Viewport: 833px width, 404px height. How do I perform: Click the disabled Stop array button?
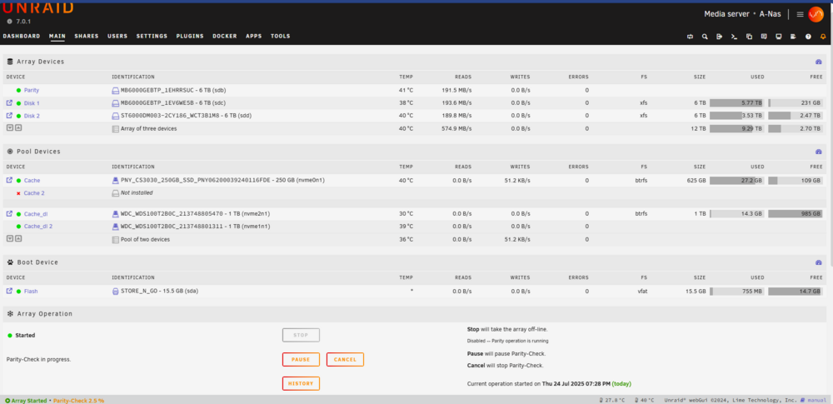pyautogui.click(x=301, y=336)
